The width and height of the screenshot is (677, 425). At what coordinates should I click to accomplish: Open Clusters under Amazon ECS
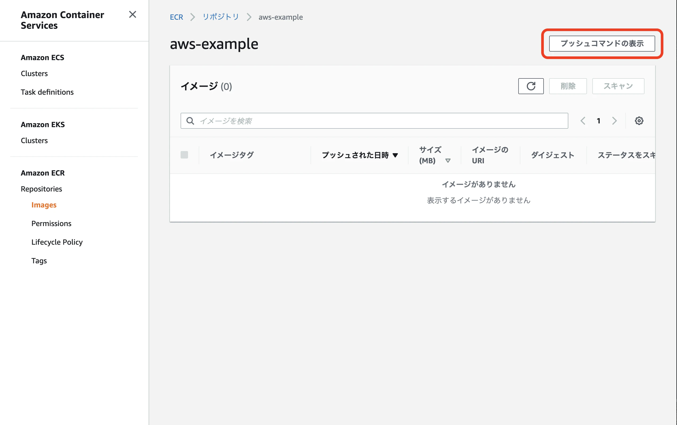coord(34,74)
